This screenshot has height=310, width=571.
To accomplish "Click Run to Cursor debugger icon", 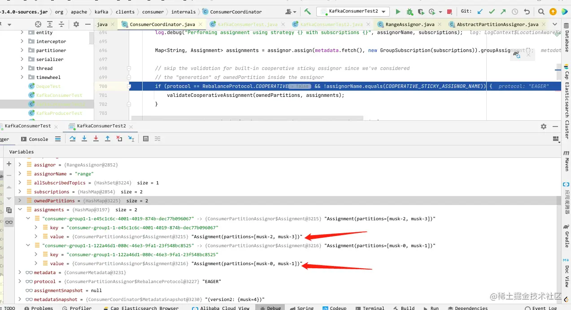I will pos(131,139).
